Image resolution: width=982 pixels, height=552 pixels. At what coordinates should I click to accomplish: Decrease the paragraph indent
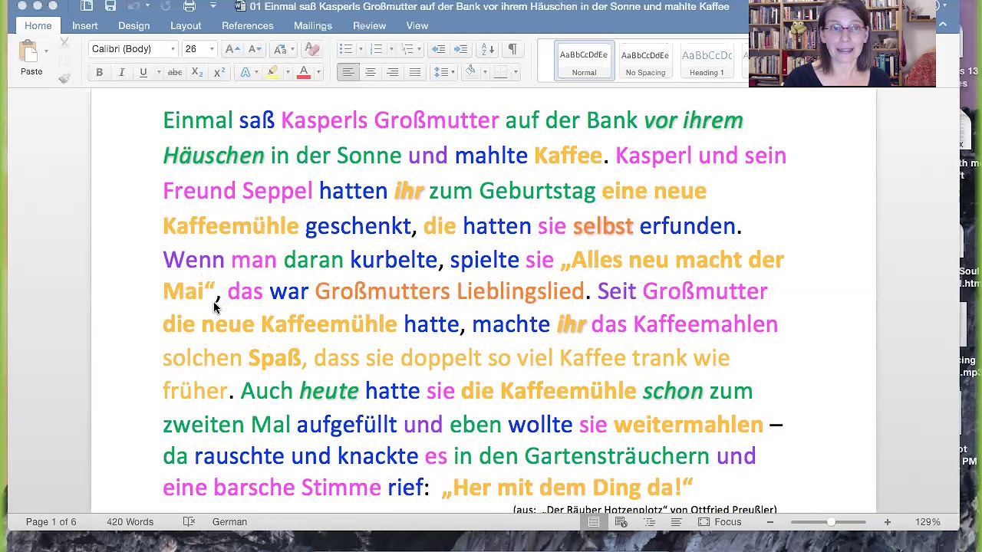point(438,49)
